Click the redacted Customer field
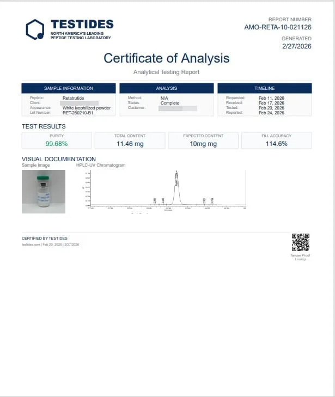Viewport: 335px width, 397px height. (x=178, y=108)
